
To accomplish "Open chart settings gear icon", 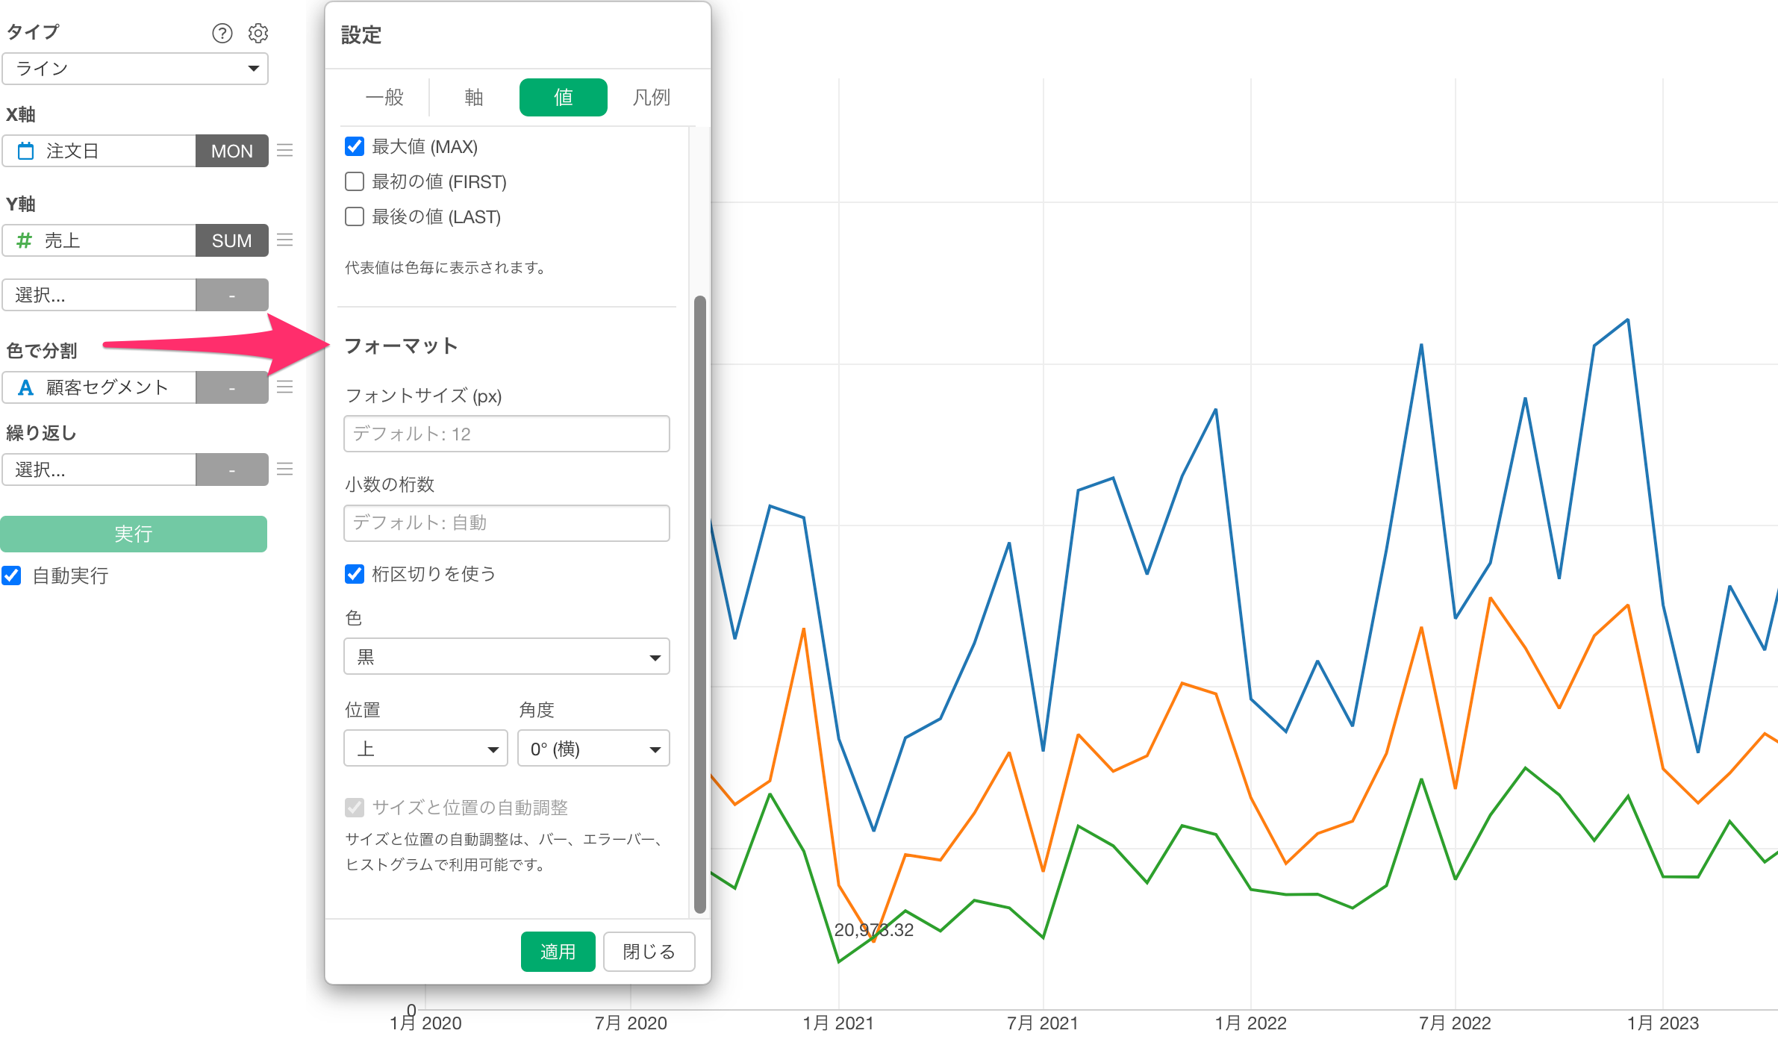I will click(258, 33).
